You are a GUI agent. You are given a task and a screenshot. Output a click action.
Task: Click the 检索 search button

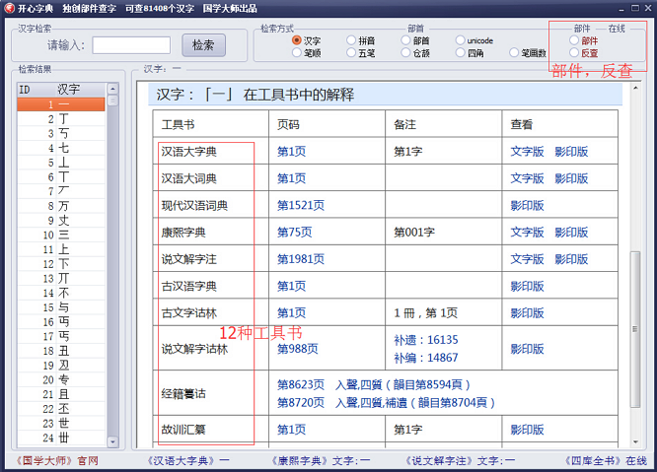pyautogui.click(x=203, y=45)
